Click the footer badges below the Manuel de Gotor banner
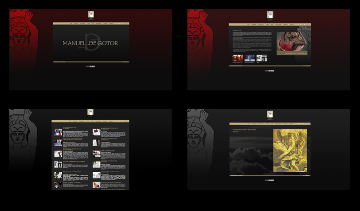The height and width of the screenshot is (211, 360). 90,66
